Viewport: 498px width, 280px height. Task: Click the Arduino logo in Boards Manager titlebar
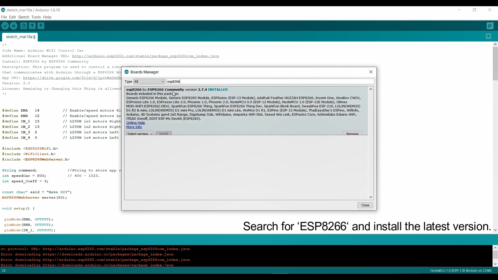[x=127, y=72]
